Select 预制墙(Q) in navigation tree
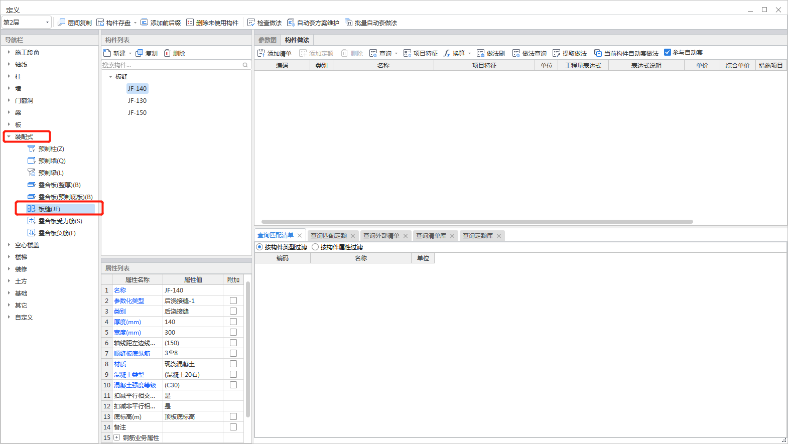The height and width of the screenshot is (444, 788). point(52,161)
